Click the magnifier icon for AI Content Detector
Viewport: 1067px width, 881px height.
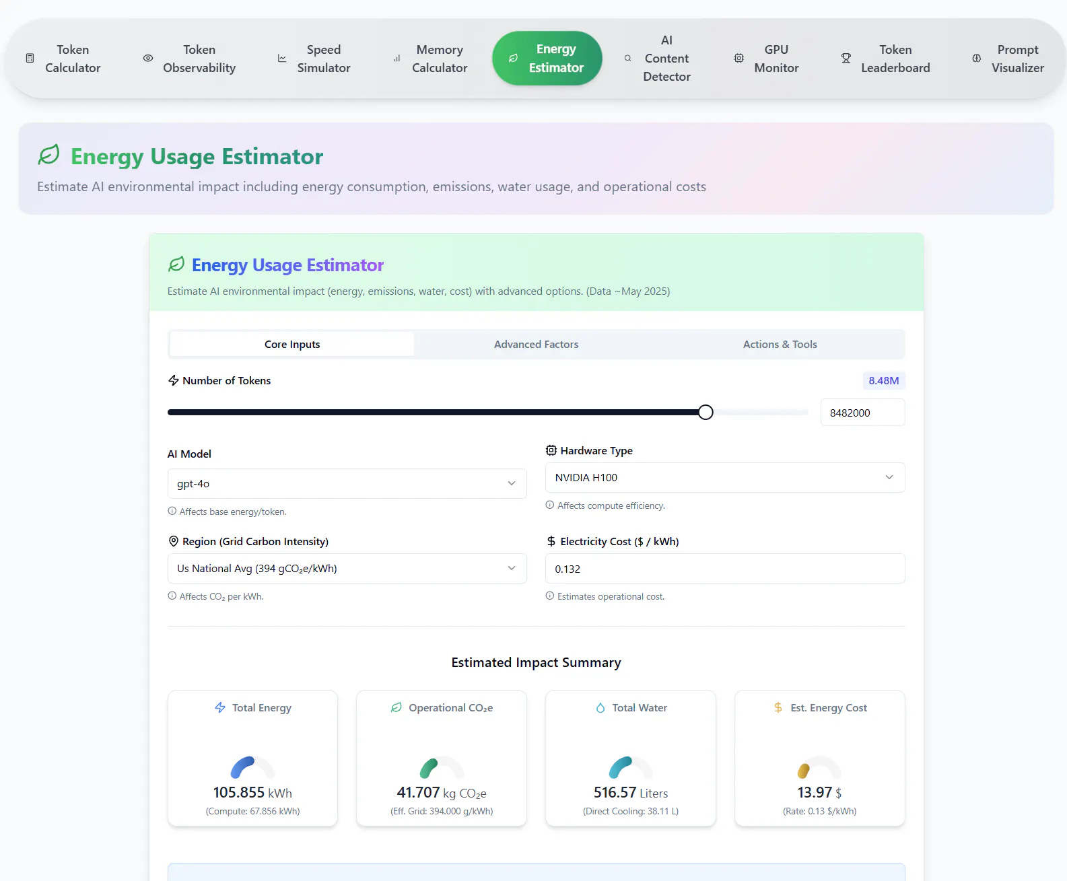pyautogui.click(x=627, y=59)
